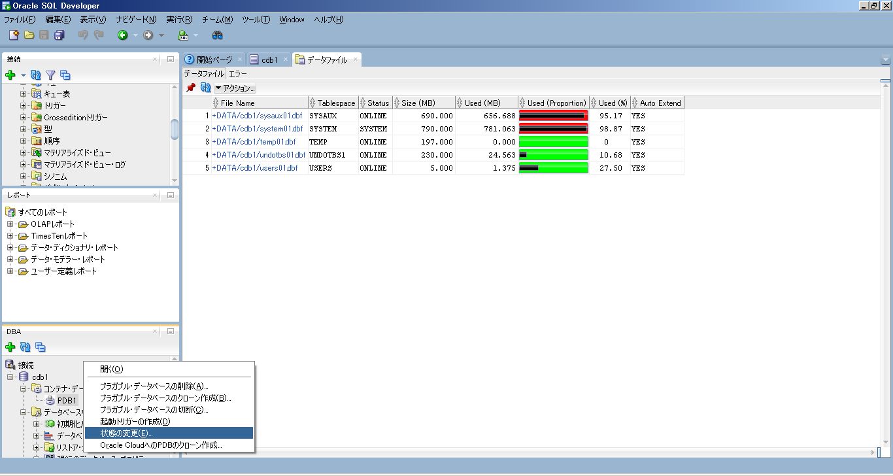893x476 pixels.
Task: Click the green plus in DBA panel
Action: tap(10, 347)
